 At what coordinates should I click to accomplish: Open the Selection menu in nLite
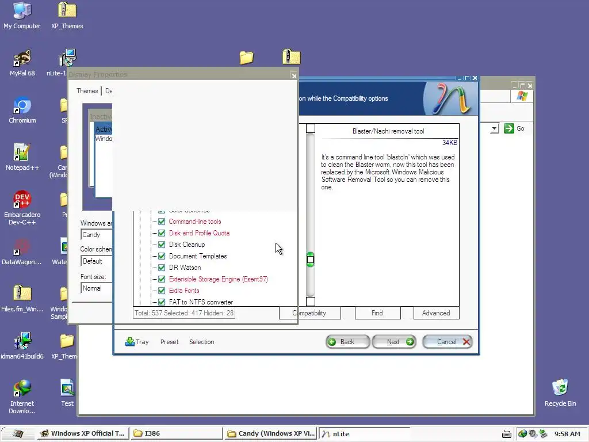point(202,342)
